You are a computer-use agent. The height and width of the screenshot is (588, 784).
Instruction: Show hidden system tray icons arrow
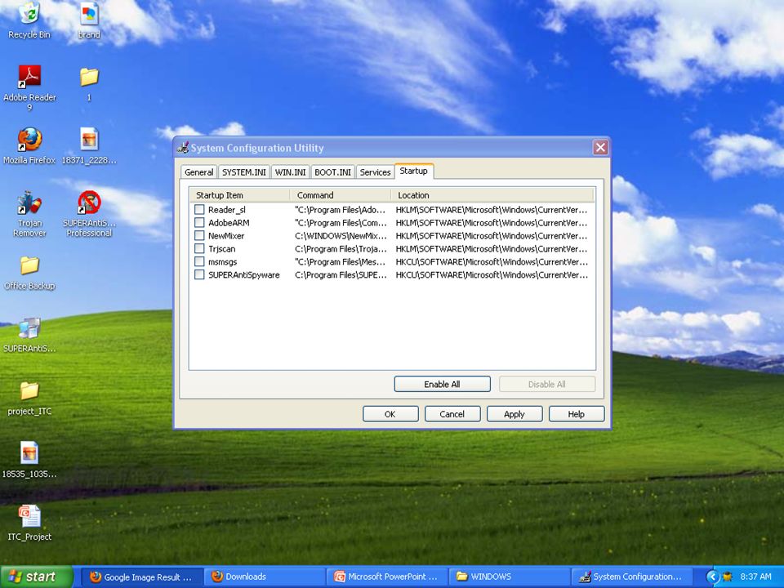(x=711, y=577)
